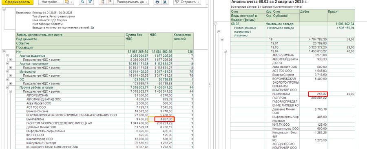Select Информсвязь-Черноземье in left report
Screen dimensions: 367x149
click(x=46, y=131)
